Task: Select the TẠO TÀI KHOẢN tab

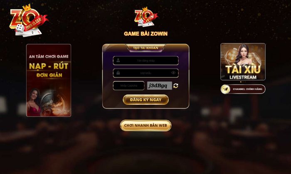Action: coord(145,48)
